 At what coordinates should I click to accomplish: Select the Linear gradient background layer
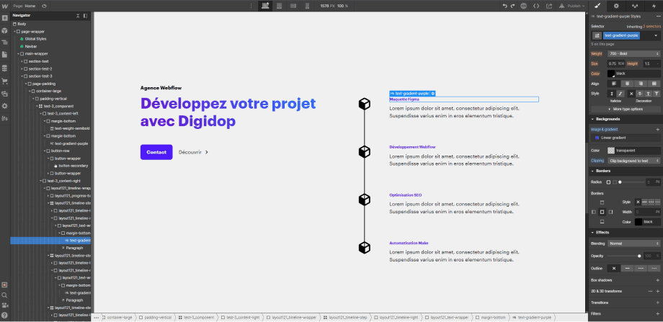tap(625, 138)
